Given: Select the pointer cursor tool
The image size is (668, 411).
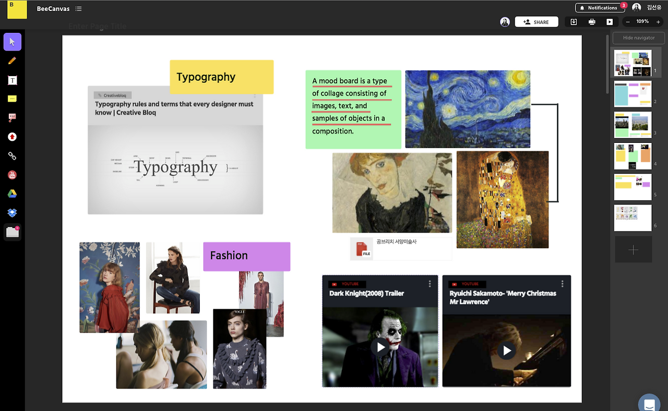Looking at the screenshot, I should click(13, 42).
